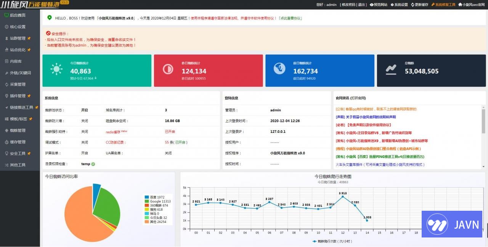The width and height of the screenshot is (488, 247).
Task: Click the news panel scroll-down arrow
Action: coord(483,166)
